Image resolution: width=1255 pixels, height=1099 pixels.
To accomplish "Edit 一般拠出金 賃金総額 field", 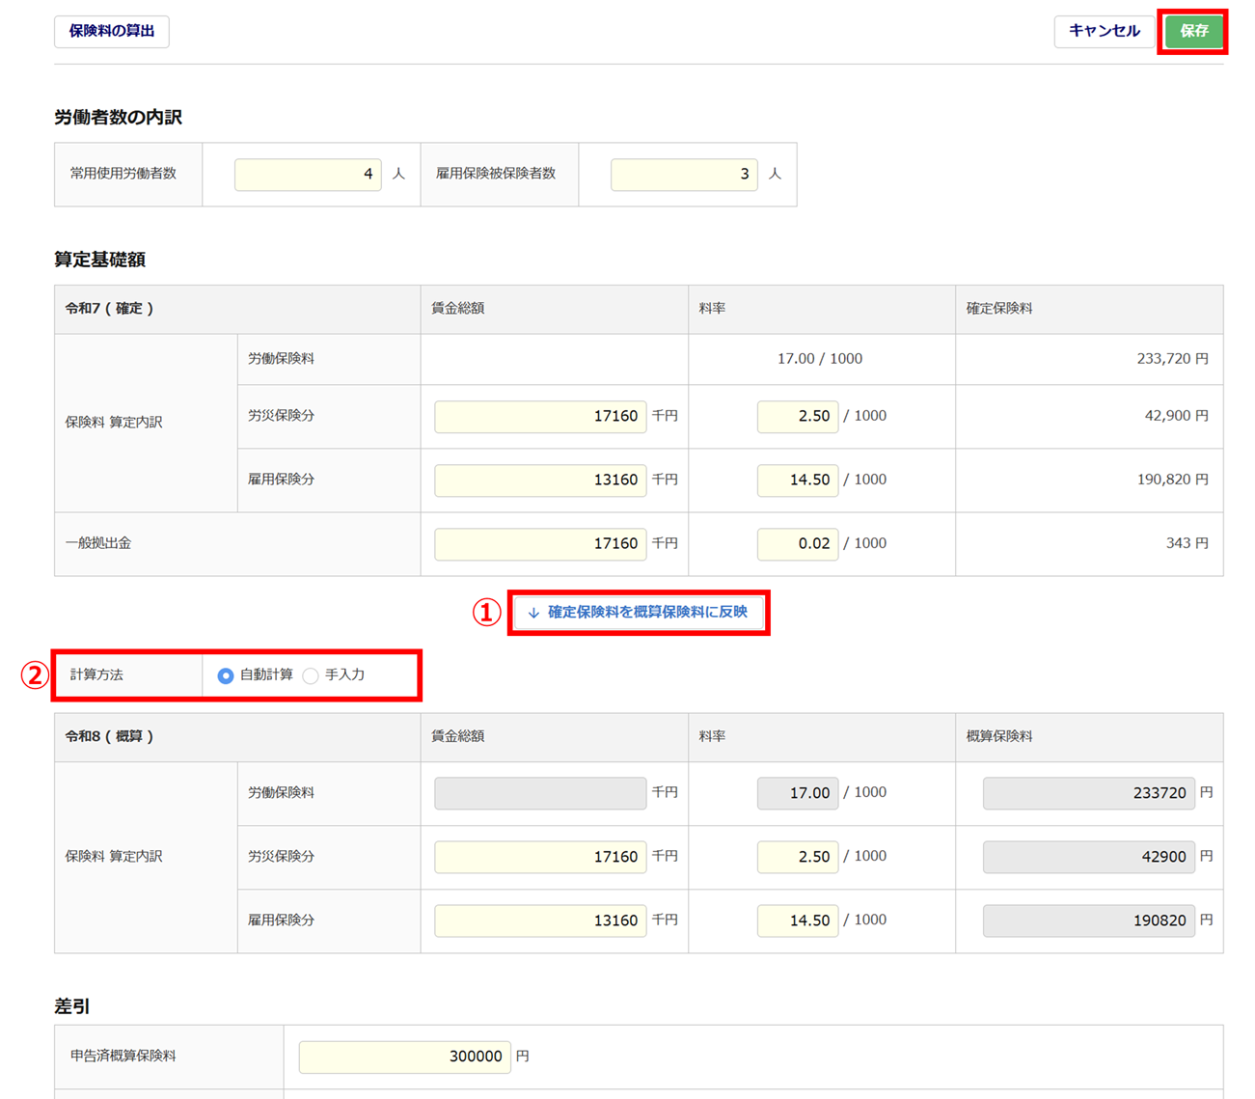I will tap(540, 543).
